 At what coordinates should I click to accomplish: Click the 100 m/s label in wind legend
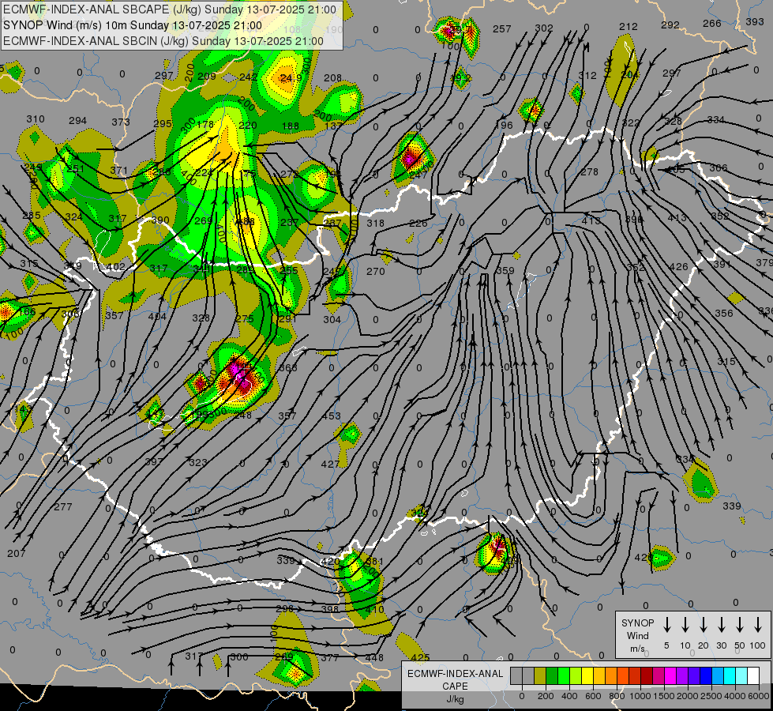click(758, 645)
